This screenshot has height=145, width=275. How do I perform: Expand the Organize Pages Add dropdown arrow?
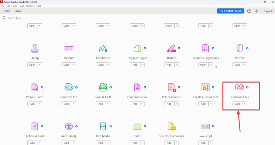(142, 65)
